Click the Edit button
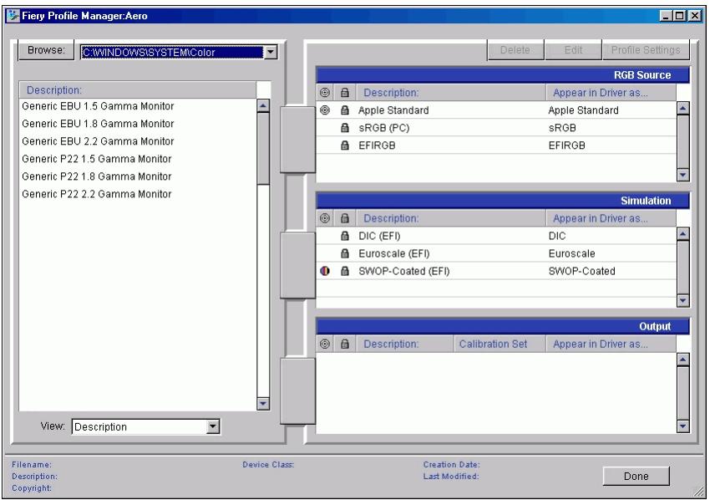Viewport: 710px width, 500px height. [x=573, y=50]
